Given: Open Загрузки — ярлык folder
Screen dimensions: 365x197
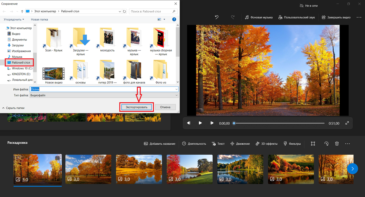Looking at the screenshot, I should coord(81,41).
